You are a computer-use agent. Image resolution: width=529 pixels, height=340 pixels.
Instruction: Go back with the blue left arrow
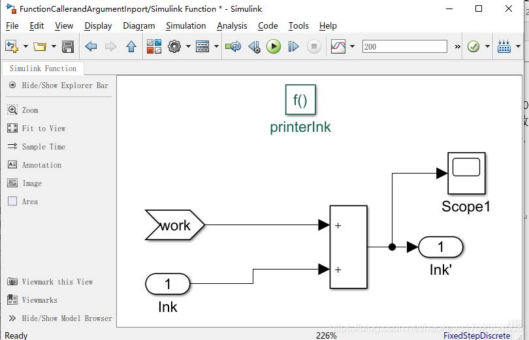coord(91,46)
